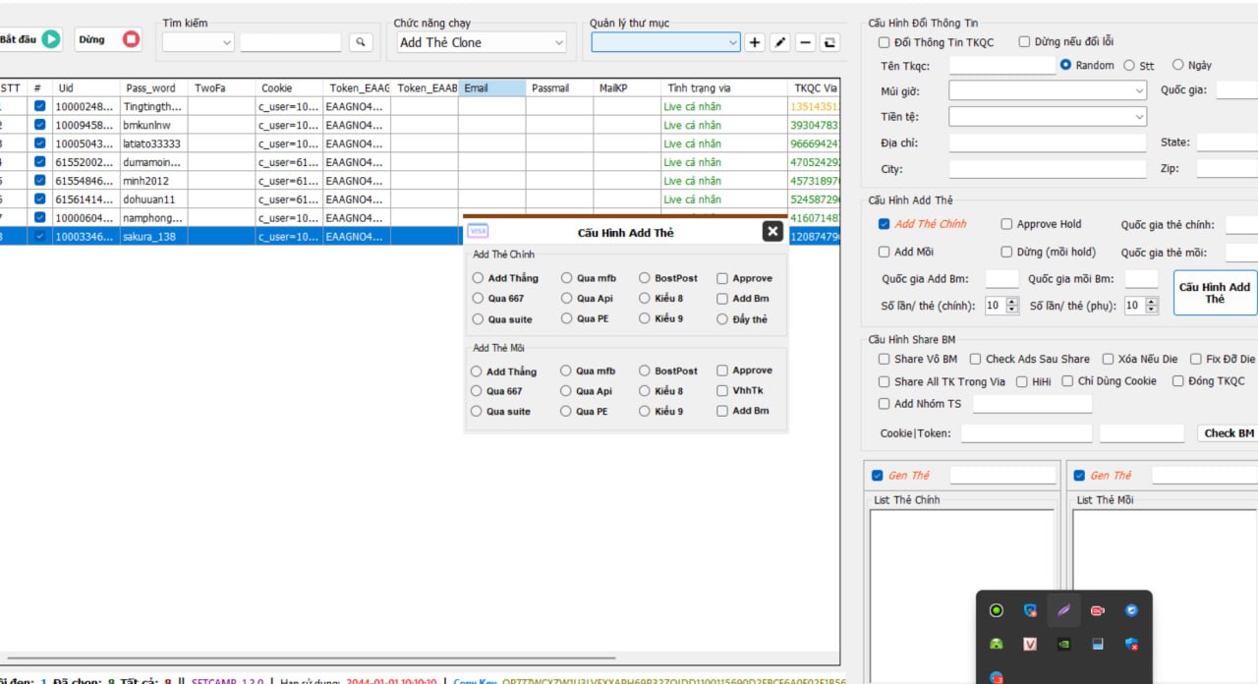
Task: Increase Số lần/ thẻ (chính) stepper
Action: click(x=1012, y=302)
